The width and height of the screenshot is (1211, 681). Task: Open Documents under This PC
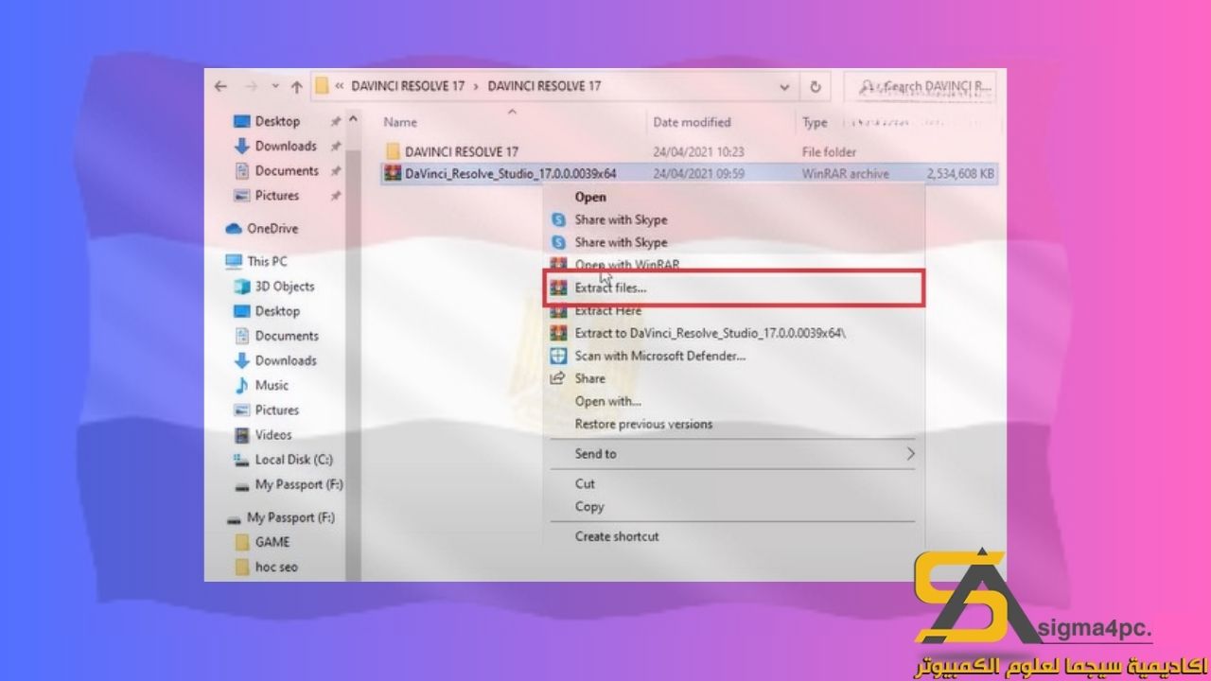[287, 336]
